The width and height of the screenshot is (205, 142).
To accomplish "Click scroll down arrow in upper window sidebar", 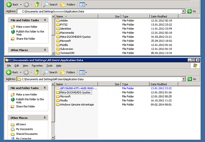I will pyautogui.click(x=53, y=53).
